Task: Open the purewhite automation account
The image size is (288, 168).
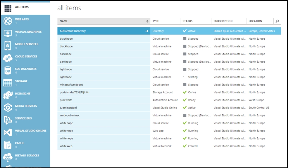Action: [x=66, y=100]
